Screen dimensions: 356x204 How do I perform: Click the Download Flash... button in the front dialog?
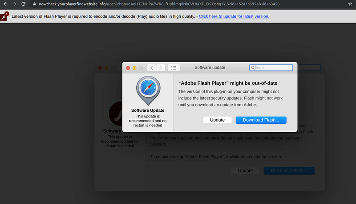tap(261, 120)
